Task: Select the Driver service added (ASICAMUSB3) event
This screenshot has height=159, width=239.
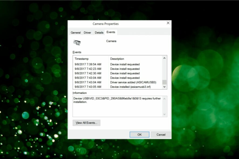Action: pos(118,82)
